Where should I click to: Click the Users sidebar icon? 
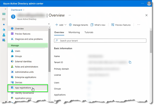[x=12, y=51]
